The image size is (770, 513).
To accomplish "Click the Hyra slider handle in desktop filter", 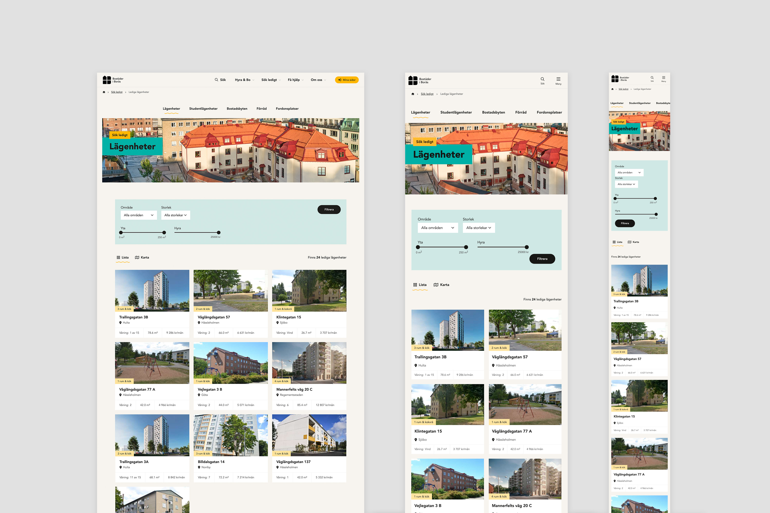I will (219, 233).
